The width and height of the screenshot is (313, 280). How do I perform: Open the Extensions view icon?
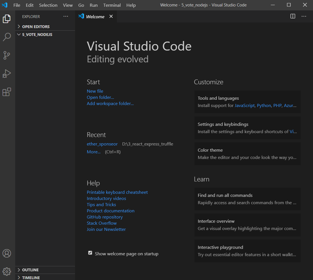pyautogui.click(x=7, y=92)
